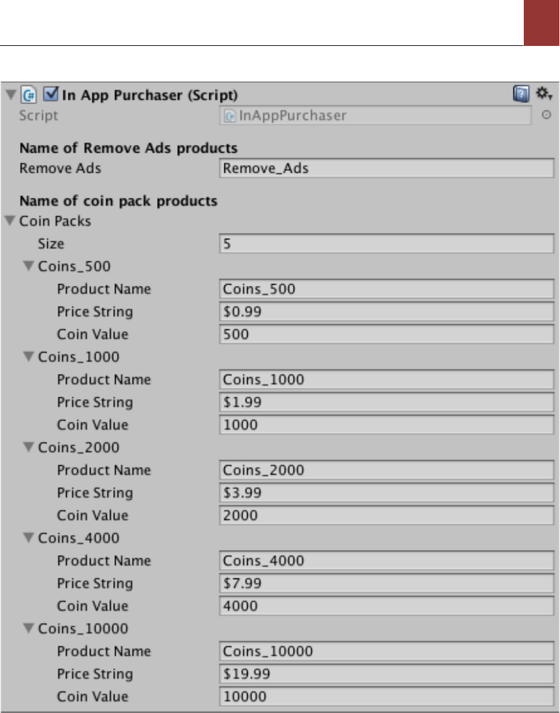Disable the In App Purchaser script checkbox
The width and height of the screenshot is (560, 713).
click(50, 95)
